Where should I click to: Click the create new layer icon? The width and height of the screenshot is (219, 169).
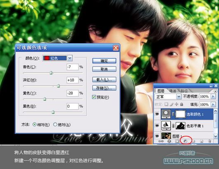tap(201, 141)
